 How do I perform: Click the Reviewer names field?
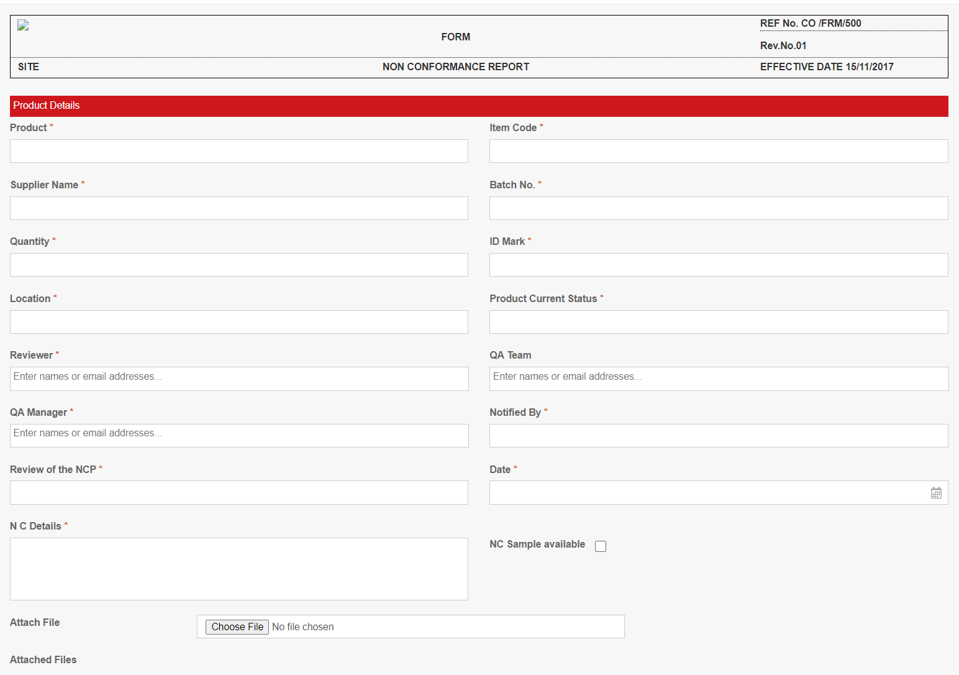[x=239, y=379]
